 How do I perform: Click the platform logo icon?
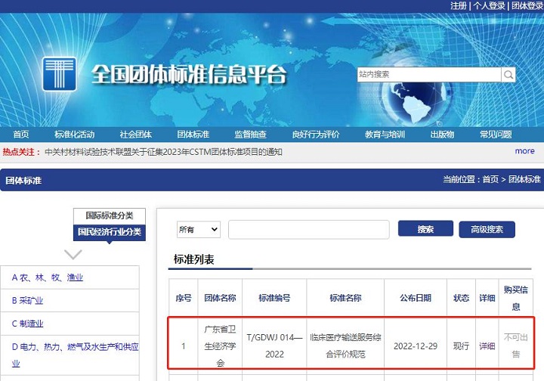click(60, 74)
